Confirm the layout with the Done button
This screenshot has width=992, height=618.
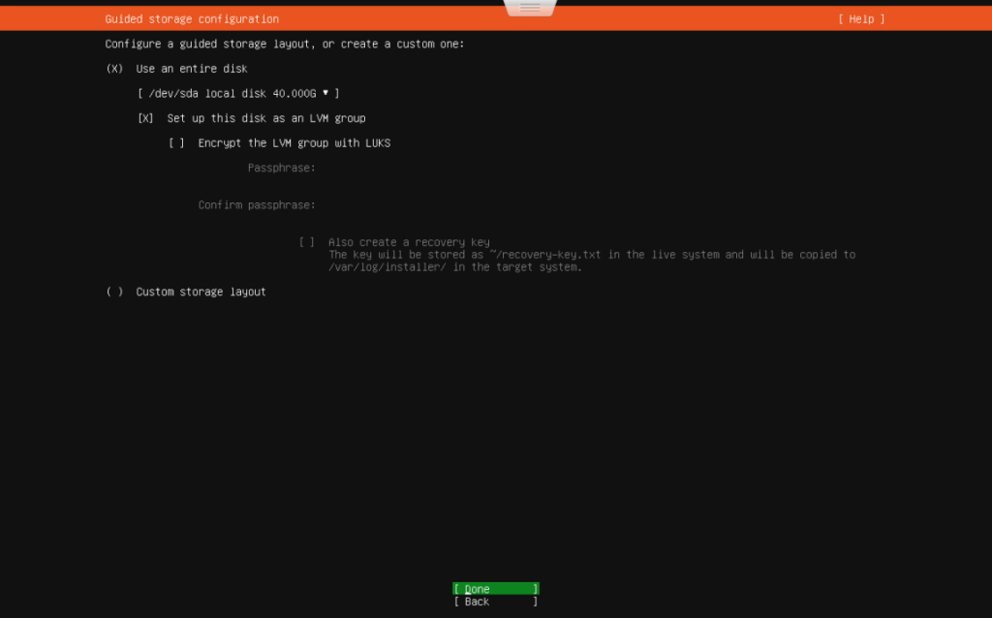495,588
